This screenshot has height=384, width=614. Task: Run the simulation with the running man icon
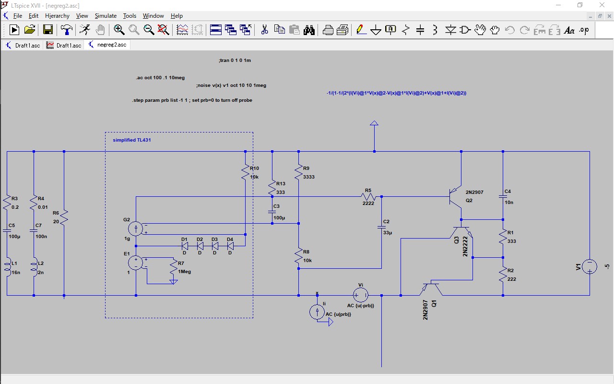(x=84, y=30)
